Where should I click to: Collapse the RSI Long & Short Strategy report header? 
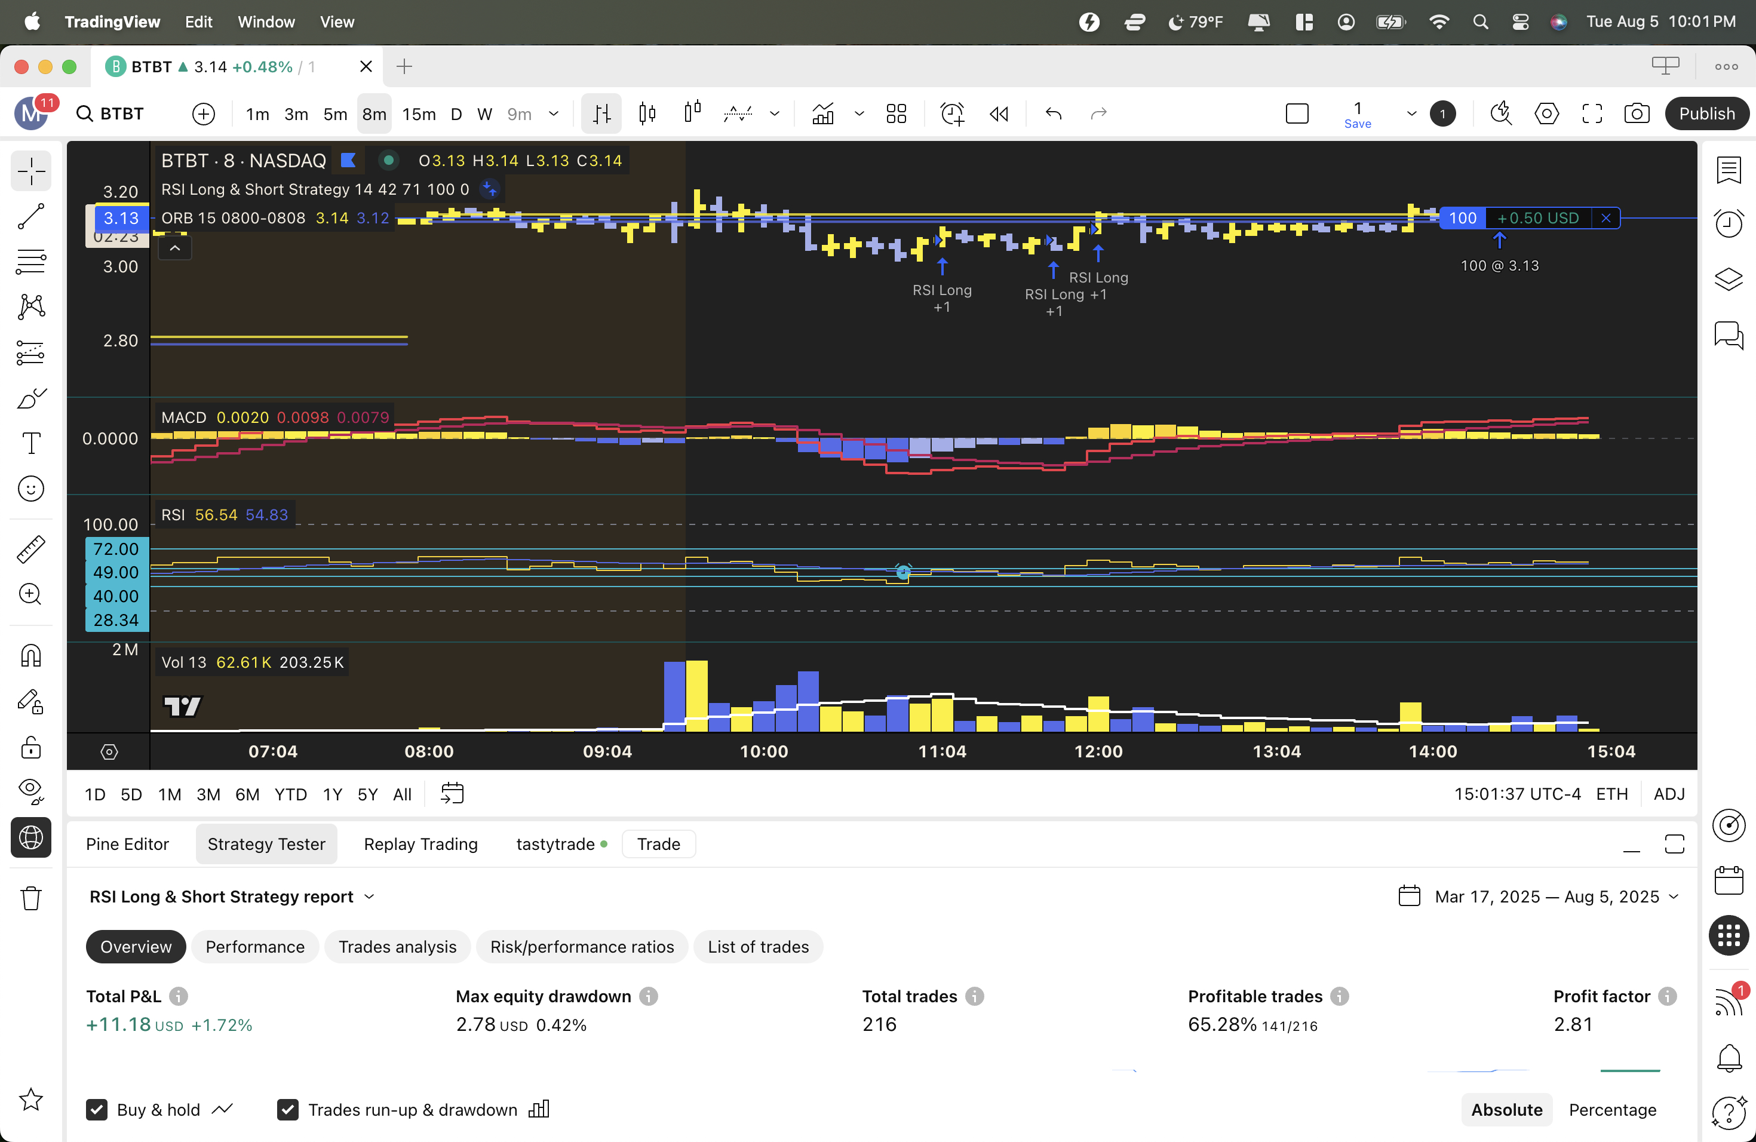click(370, 897)
